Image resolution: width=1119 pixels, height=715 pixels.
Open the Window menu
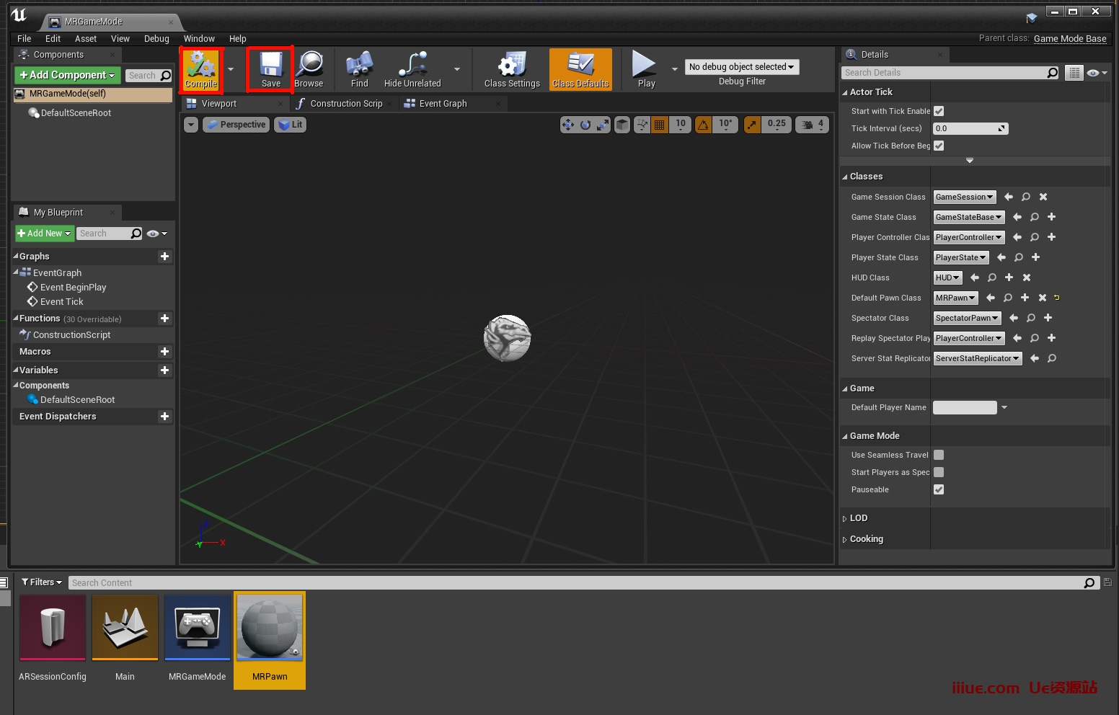(199, 39)
